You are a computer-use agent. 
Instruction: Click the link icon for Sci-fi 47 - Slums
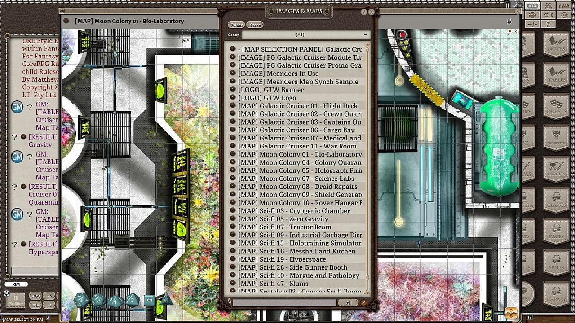[x=233, y=284]
